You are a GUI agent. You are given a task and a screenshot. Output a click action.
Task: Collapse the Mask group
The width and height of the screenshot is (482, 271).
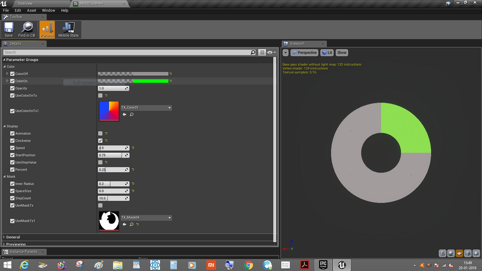5,177
